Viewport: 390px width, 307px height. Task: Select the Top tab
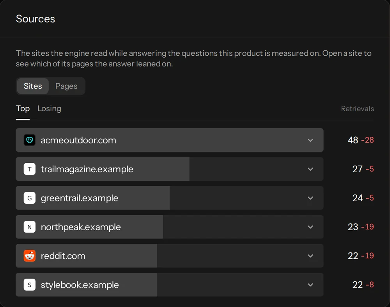[23, 109]
